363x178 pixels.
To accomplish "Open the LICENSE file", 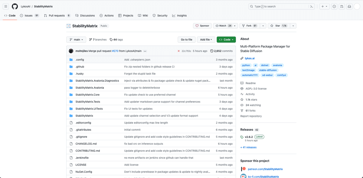I will pos(81,165).
